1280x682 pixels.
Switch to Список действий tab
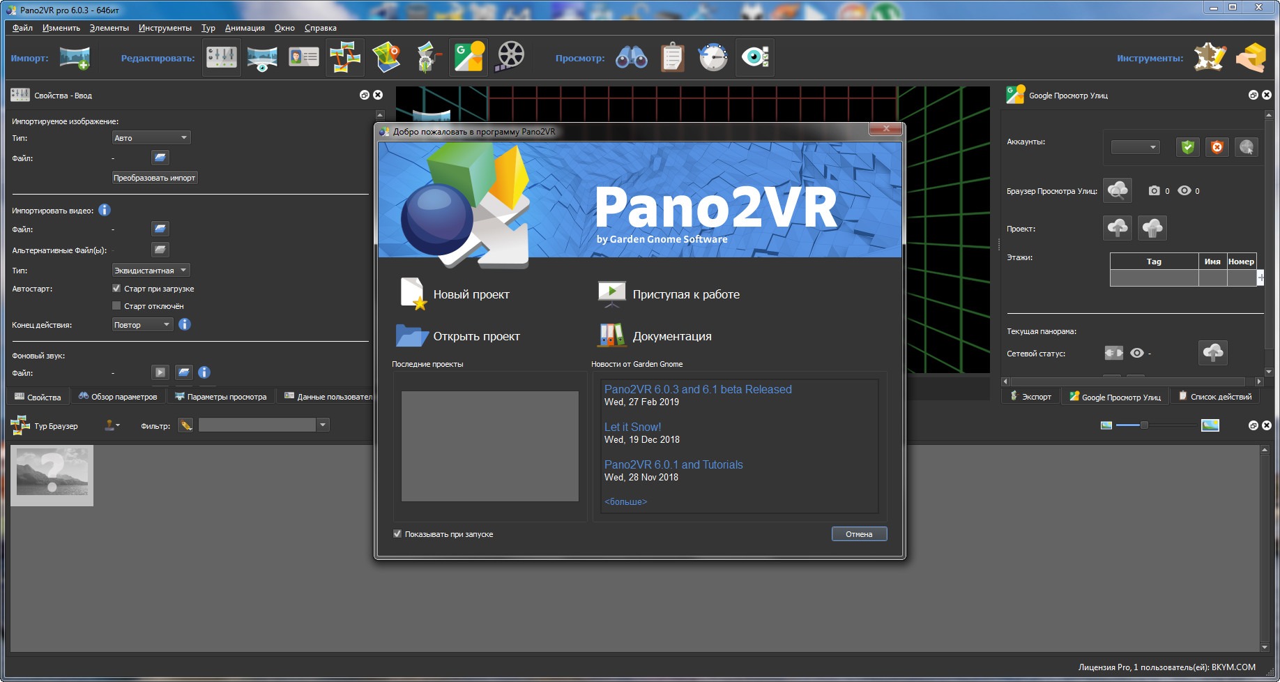(x=1215, y=397)
